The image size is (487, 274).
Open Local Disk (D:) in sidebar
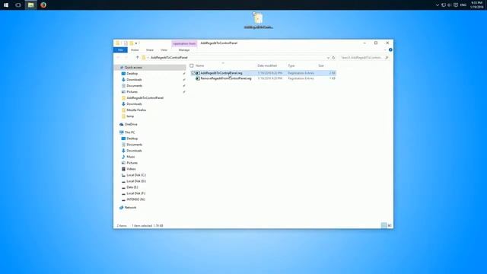coord(136,181)
